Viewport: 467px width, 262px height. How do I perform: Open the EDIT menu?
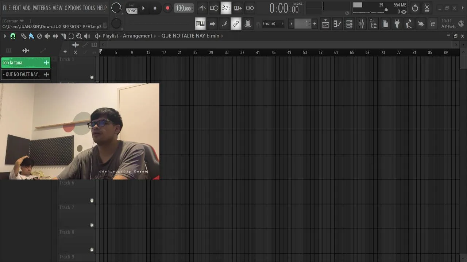pyautogui.click(x=17, y=8)
